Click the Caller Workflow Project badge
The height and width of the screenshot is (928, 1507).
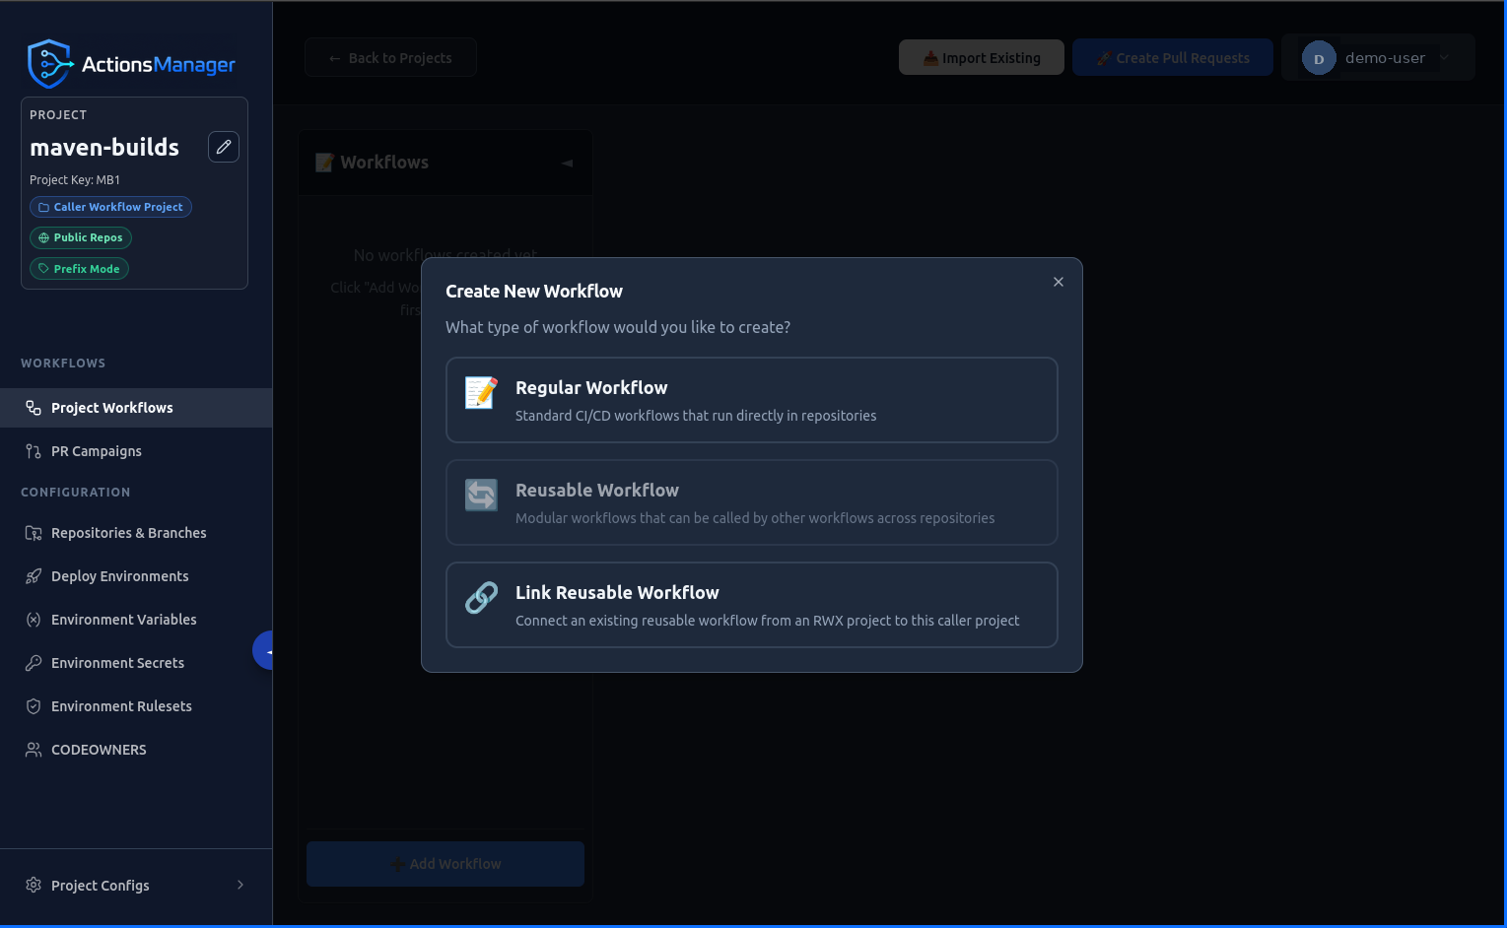[x=110, y=207]
